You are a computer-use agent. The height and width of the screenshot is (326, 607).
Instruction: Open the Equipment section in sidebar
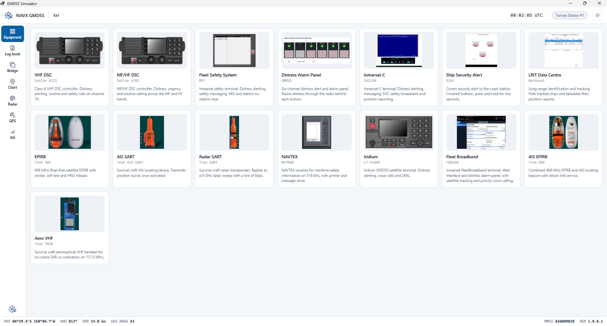click(13, 34)
